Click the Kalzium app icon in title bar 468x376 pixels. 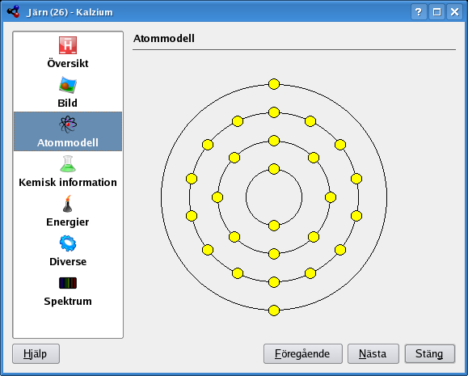tap(13, 11)
